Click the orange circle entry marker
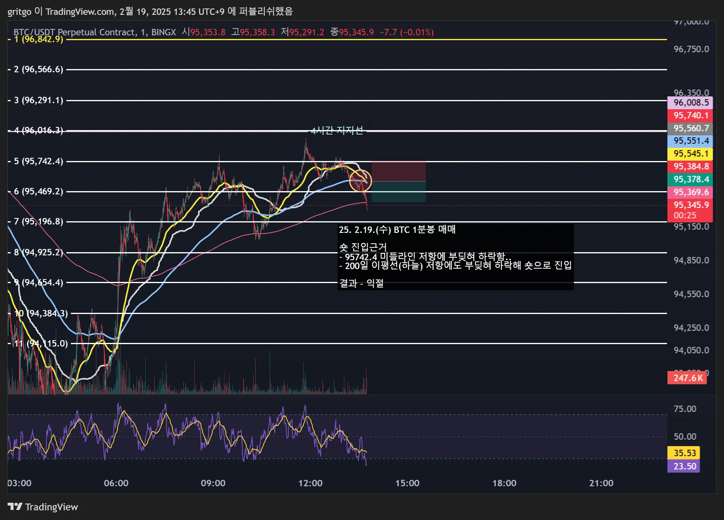724x520 pixels. click(x=360, y=181)
